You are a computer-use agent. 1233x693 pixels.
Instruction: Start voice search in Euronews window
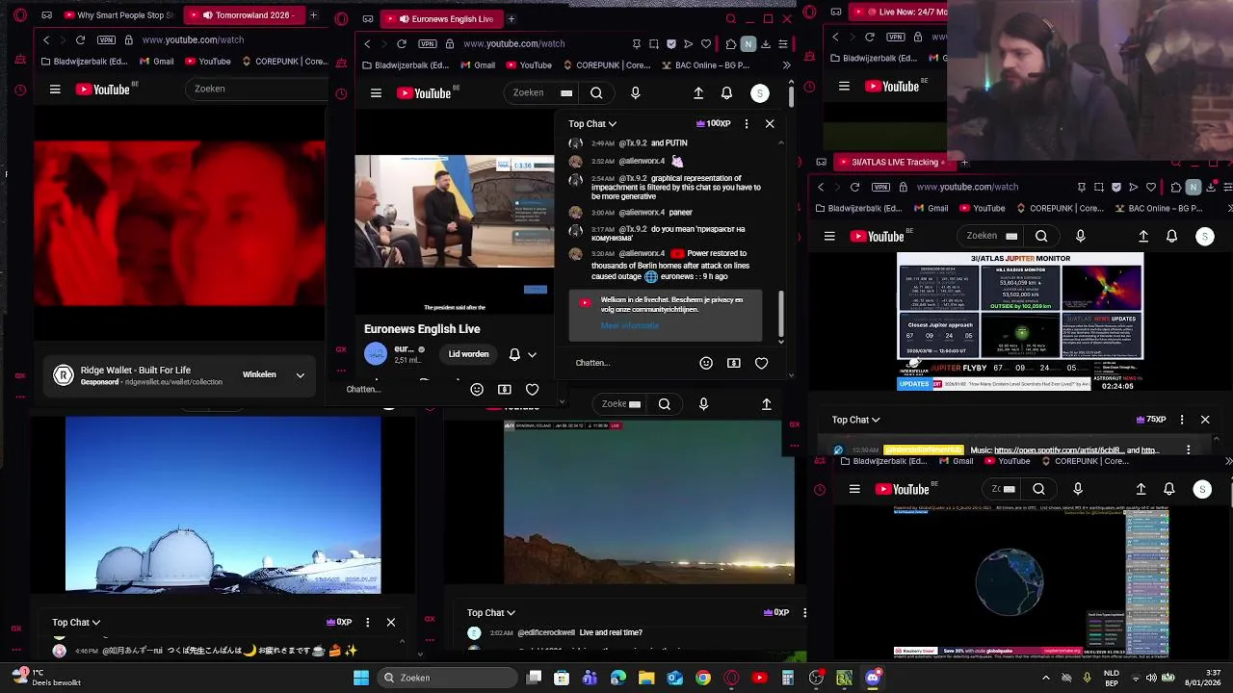(x=635, y=93)
